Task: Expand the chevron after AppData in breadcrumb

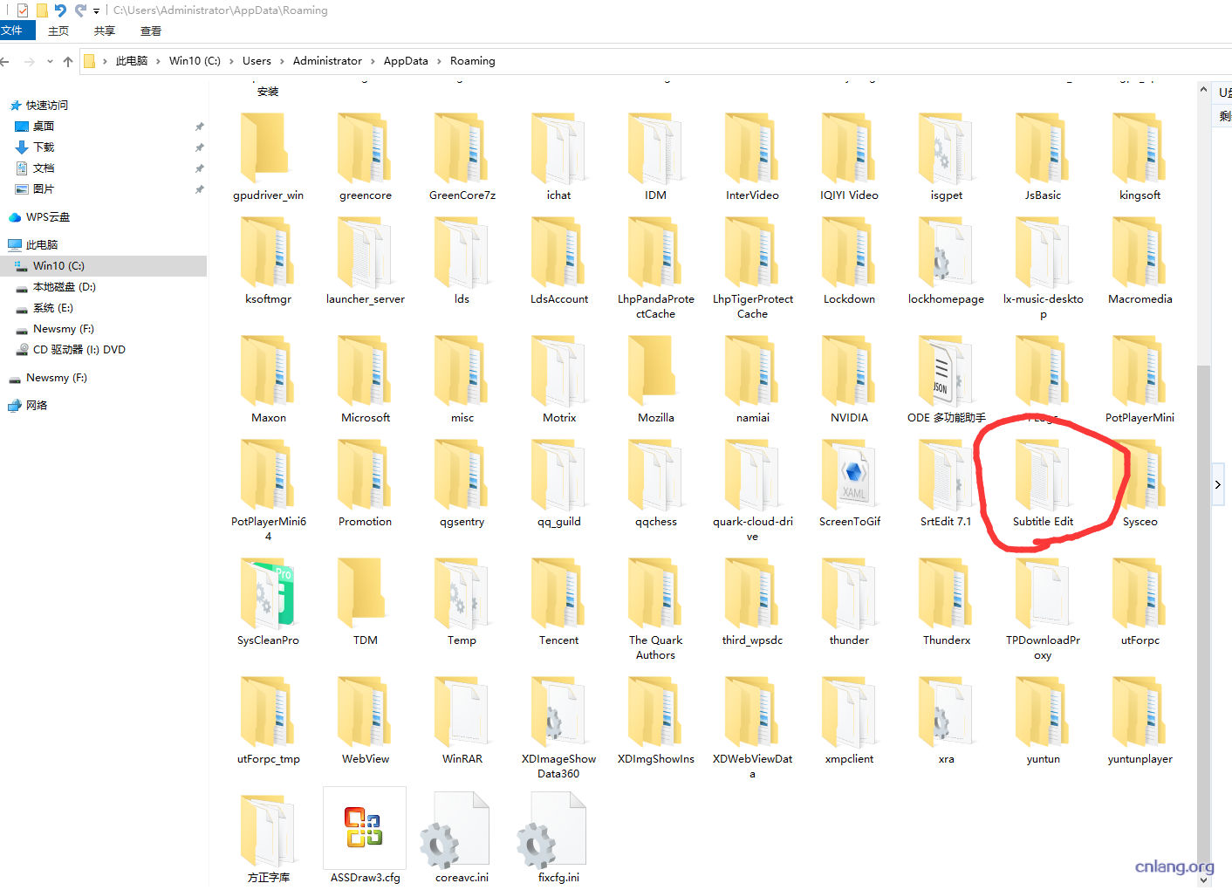Action: tap(439, 61)
